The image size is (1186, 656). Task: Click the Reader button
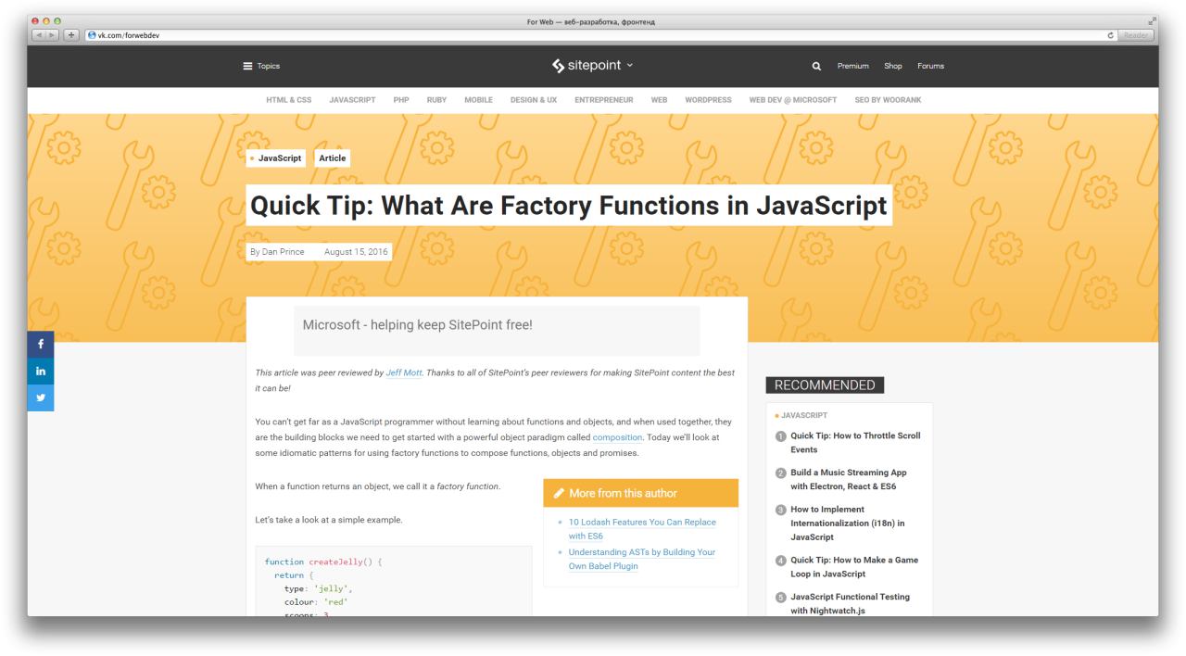1136,35
